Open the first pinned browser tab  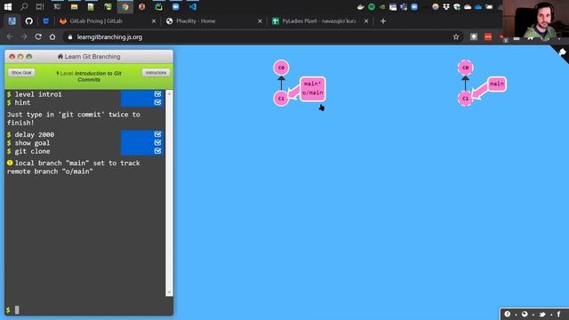(x=12, y=21)
